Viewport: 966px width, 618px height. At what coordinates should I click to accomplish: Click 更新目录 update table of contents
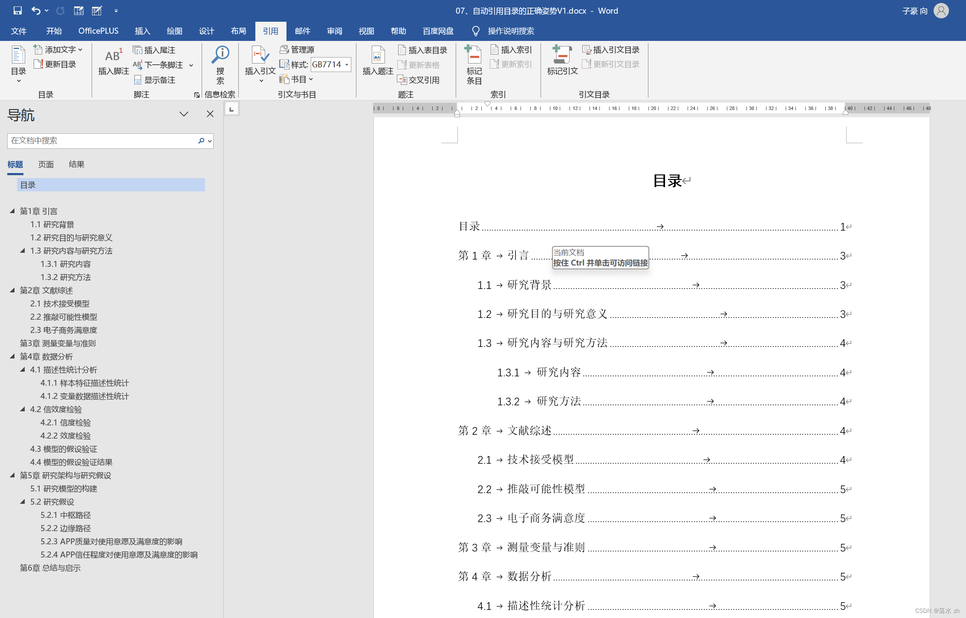55,64
